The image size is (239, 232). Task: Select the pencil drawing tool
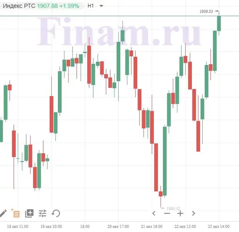[x=3, y=213]
